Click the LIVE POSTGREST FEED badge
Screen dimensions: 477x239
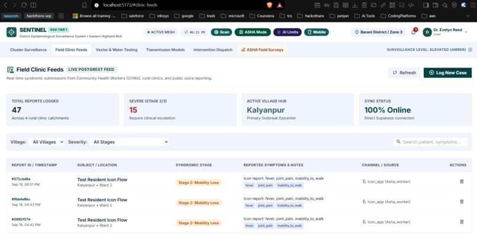click(x=91, y=70)
